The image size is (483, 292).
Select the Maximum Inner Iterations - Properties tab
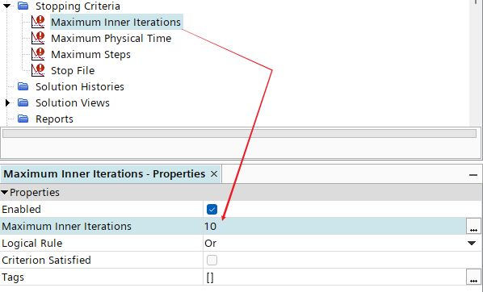[104, 174]
